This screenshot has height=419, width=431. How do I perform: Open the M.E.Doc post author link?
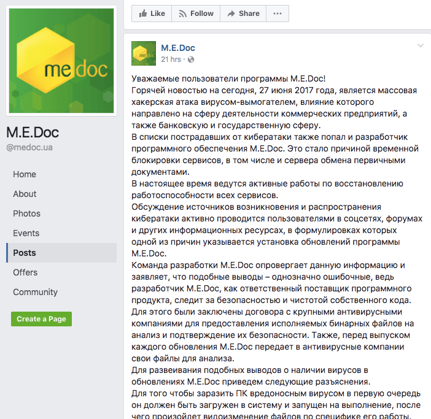tap(178, 48)
